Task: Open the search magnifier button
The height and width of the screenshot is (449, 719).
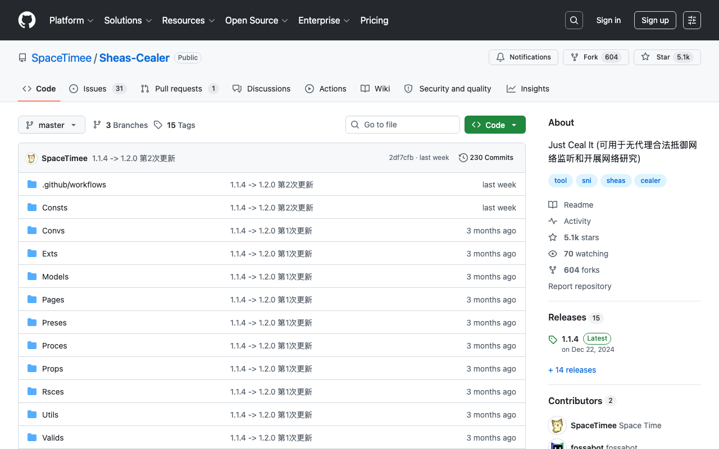Action: (x=574, y=20)
